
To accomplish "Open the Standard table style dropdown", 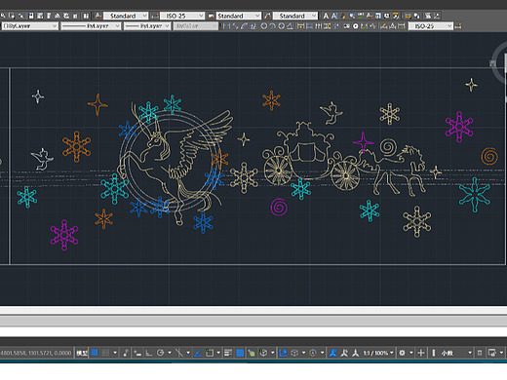I will tap(239, 16).
